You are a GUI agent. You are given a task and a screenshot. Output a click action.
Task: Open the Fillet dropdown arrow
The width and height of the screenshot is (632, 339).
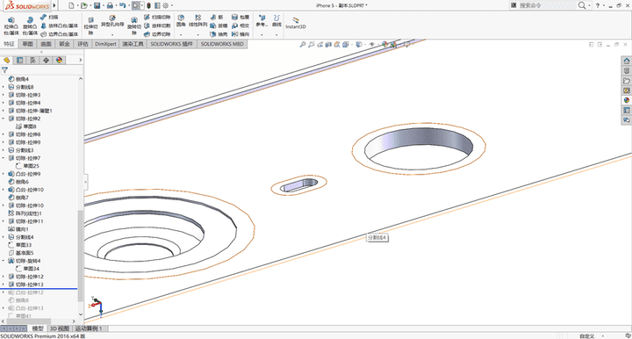coord(181,34)
